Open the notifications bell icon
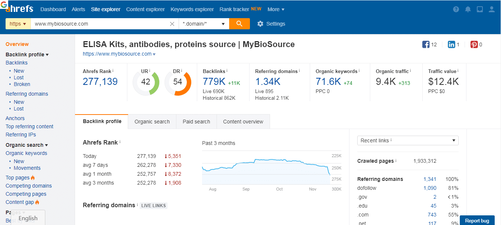501x225 pixels. 468,10
